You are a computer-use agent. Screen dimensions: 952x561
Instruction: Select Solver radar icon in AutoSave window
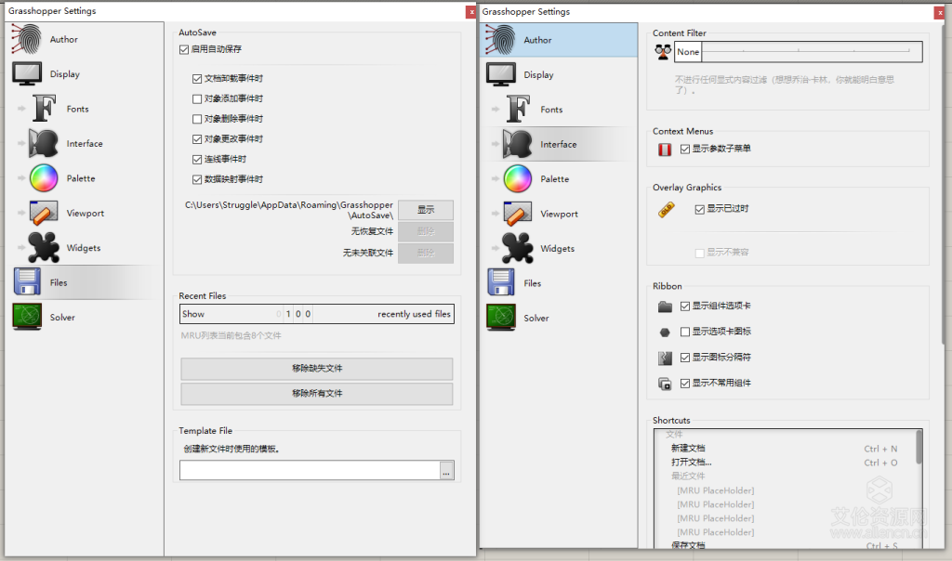(x=27, y=317)
